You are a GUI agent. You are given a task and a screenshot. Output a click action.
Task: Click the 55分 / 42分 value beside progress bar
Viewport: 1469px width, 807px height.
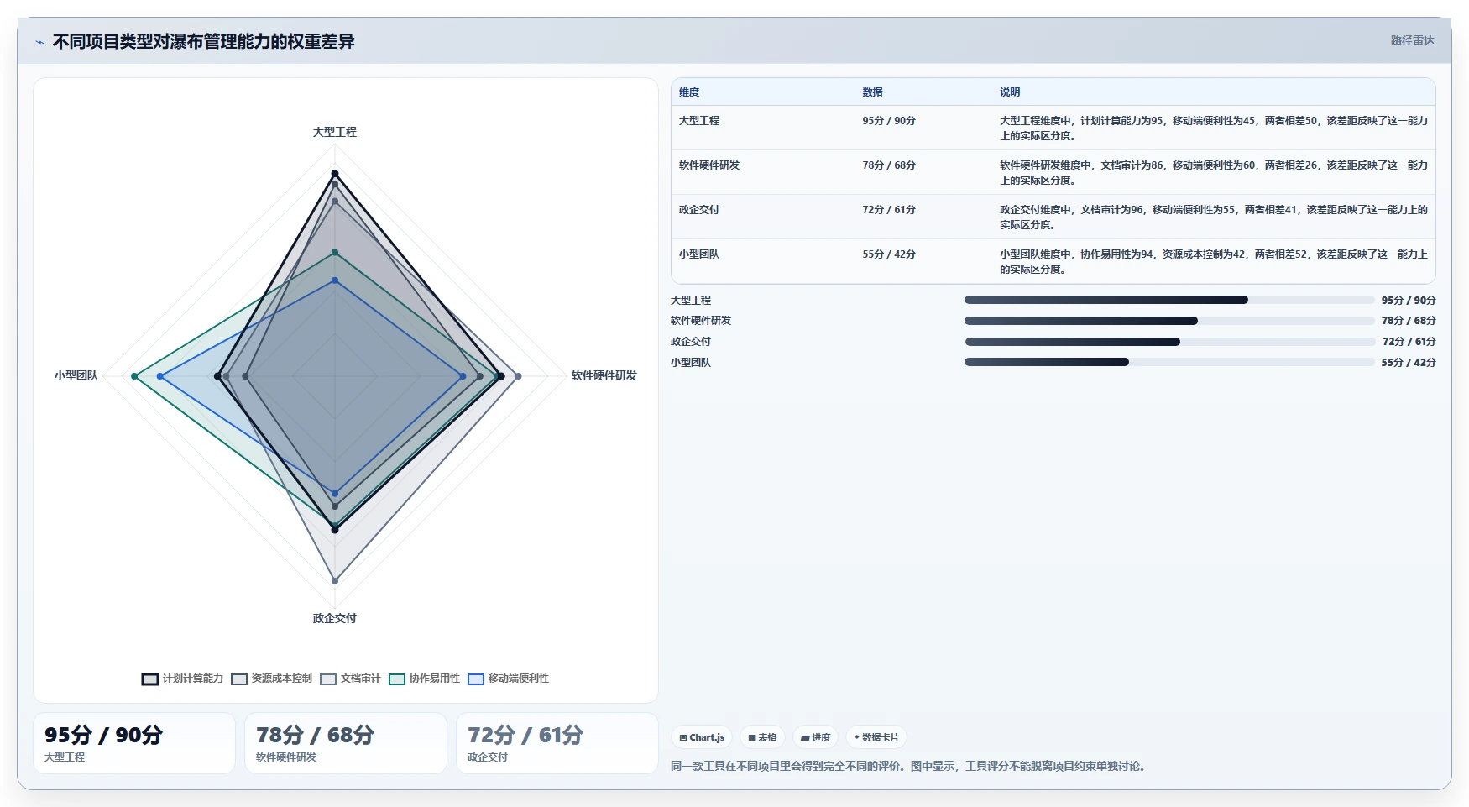pos(1409,363)
